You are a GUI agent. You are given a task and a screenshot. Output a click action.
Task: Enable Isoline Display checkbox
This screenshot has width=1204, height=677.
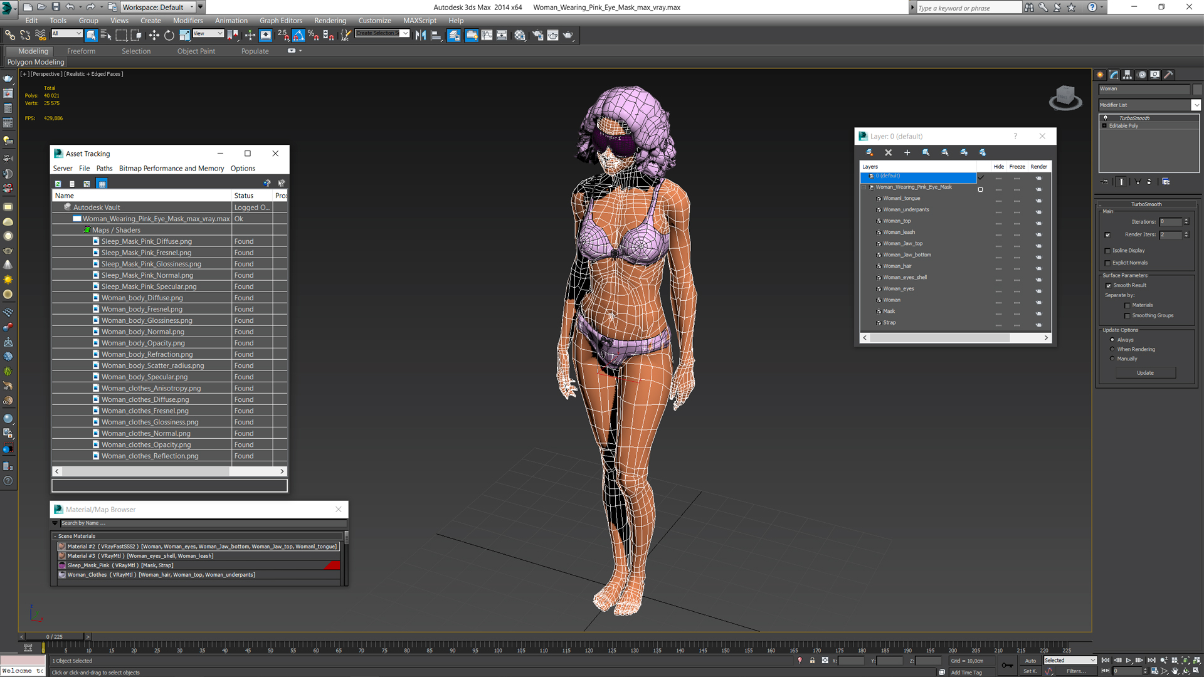point(1107,251)
